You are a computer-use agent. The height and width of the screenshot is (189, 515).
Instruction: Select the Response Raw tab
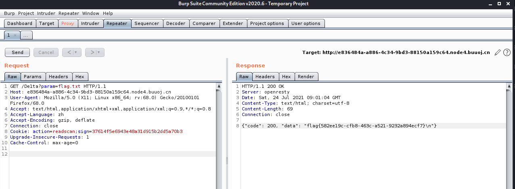click(244, 77)
